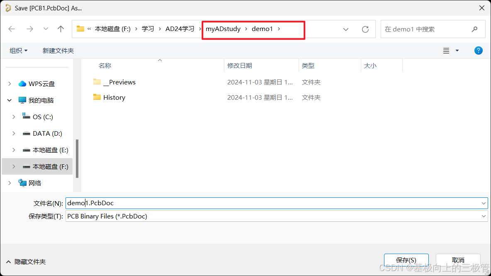The image size is (491, 276).
Task: Open address bar history dropdown
Action: click(346, 29)
